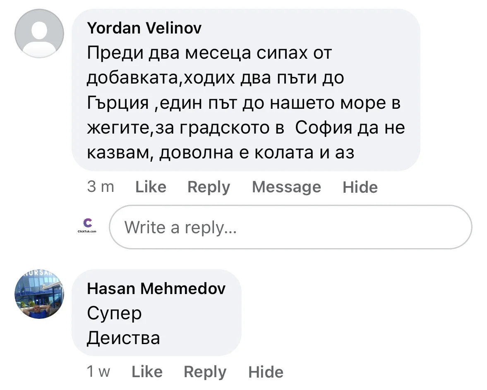This screenshot has height=390, width=487.
Task: Reply to Hasan Mehmedov's comment
Action: pyautogui.click(x=205, y=371)
